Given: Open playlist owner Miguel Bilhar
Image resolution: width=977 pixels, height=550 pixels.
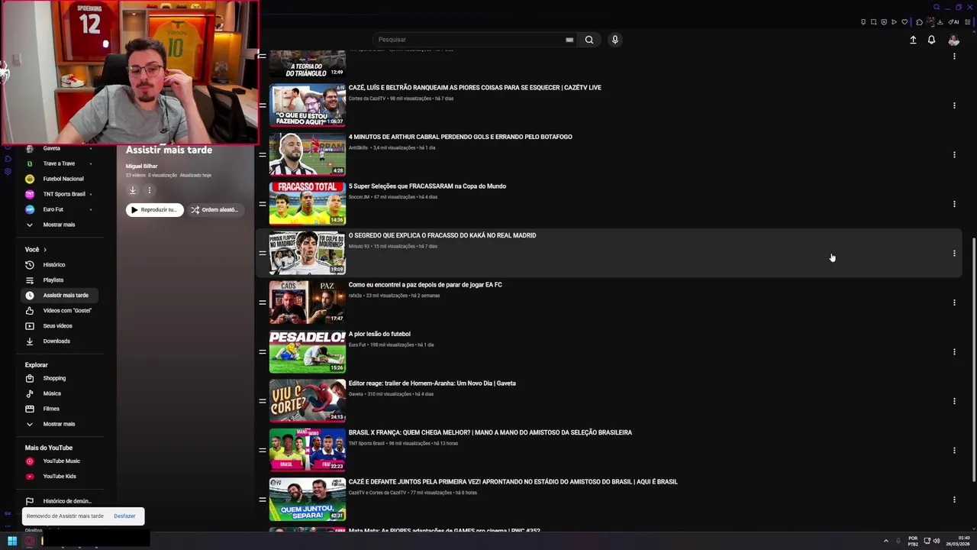Looking at the screenshot, I should (141, 166).
